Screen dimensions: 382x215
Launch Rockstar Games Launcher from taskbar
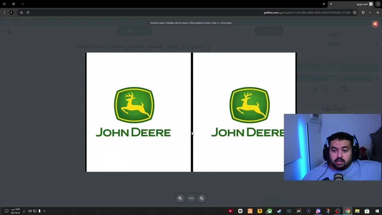pyautogui.click(x=260, y=211)
